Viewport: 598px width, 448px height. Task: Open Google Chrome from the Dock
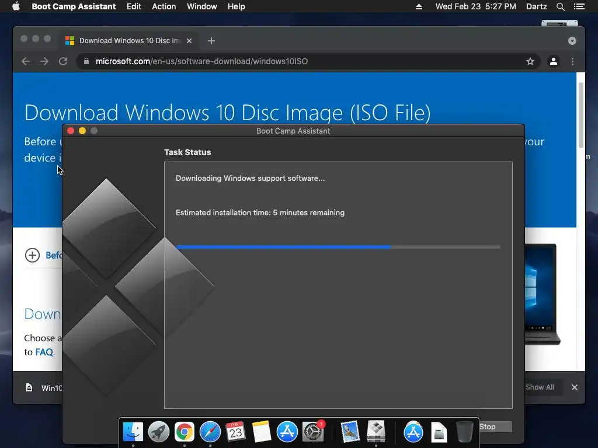(x=184, y=432)
